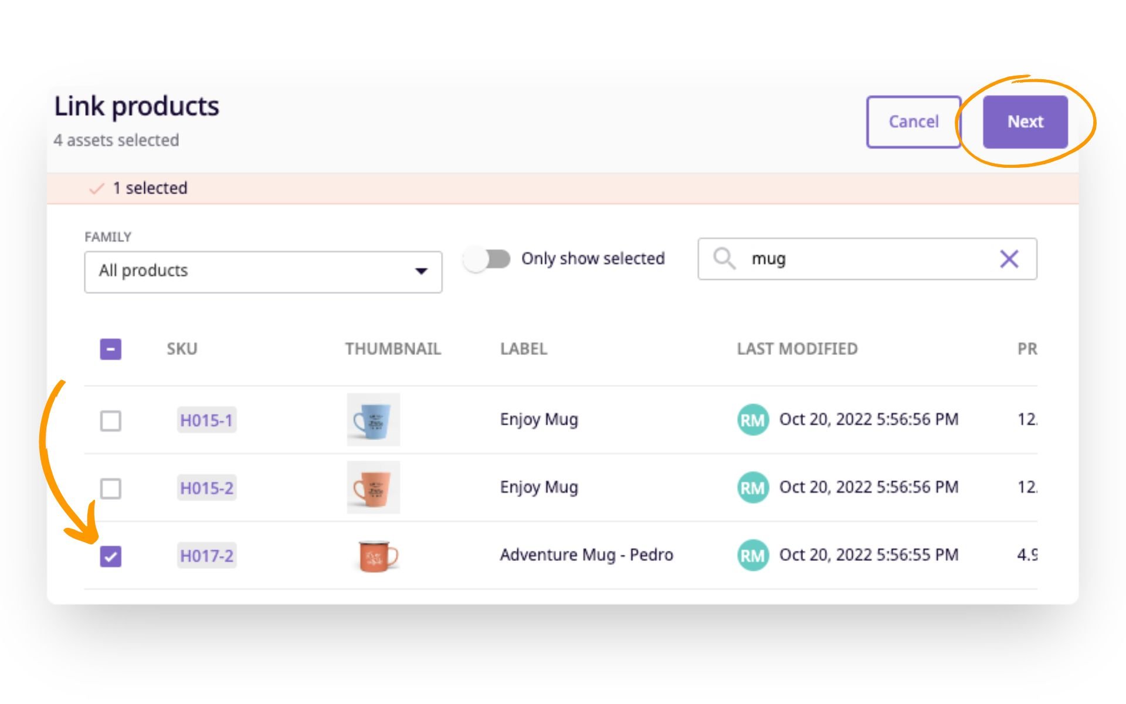Click RM avatar in H015-2 row
Viewport: 1126px width, 704px height.
pos(752,488)
